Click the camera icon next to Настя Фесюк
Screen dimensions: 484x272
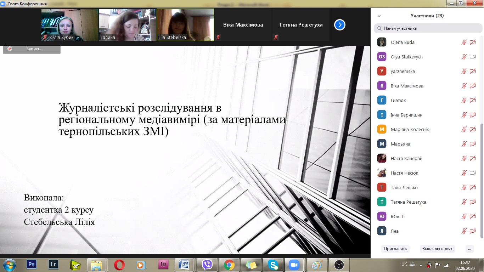[x=472, y=173]
